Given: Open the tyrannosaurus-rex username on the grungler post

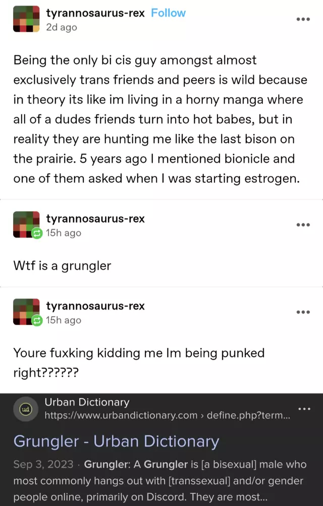Looking at the screenshot, I should coord(95,219).
